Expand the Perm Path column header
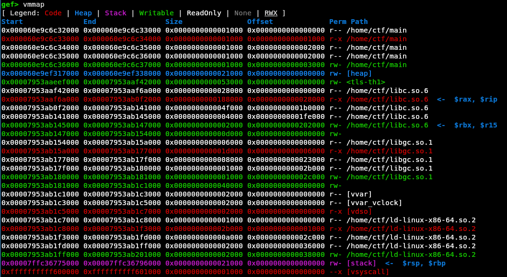507x277 pixels. coord(347,22)
